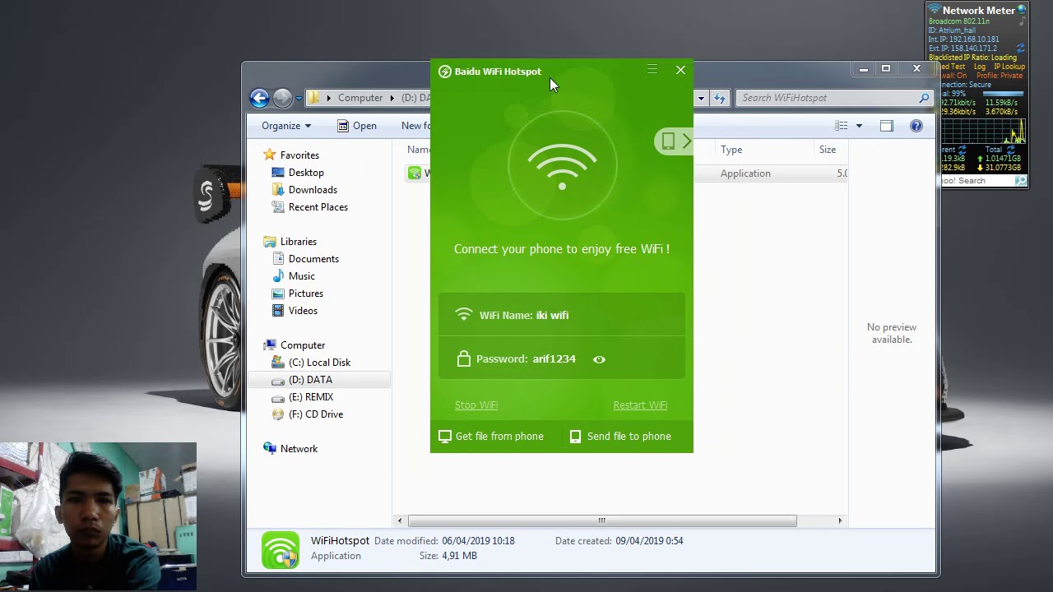Click the WiFiHotspot details pane icon
This screenshot has height=592, width=1053.
(281, 550)
